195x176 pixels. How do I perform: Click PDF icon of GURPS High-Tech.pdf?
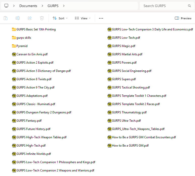coord(14,146)
